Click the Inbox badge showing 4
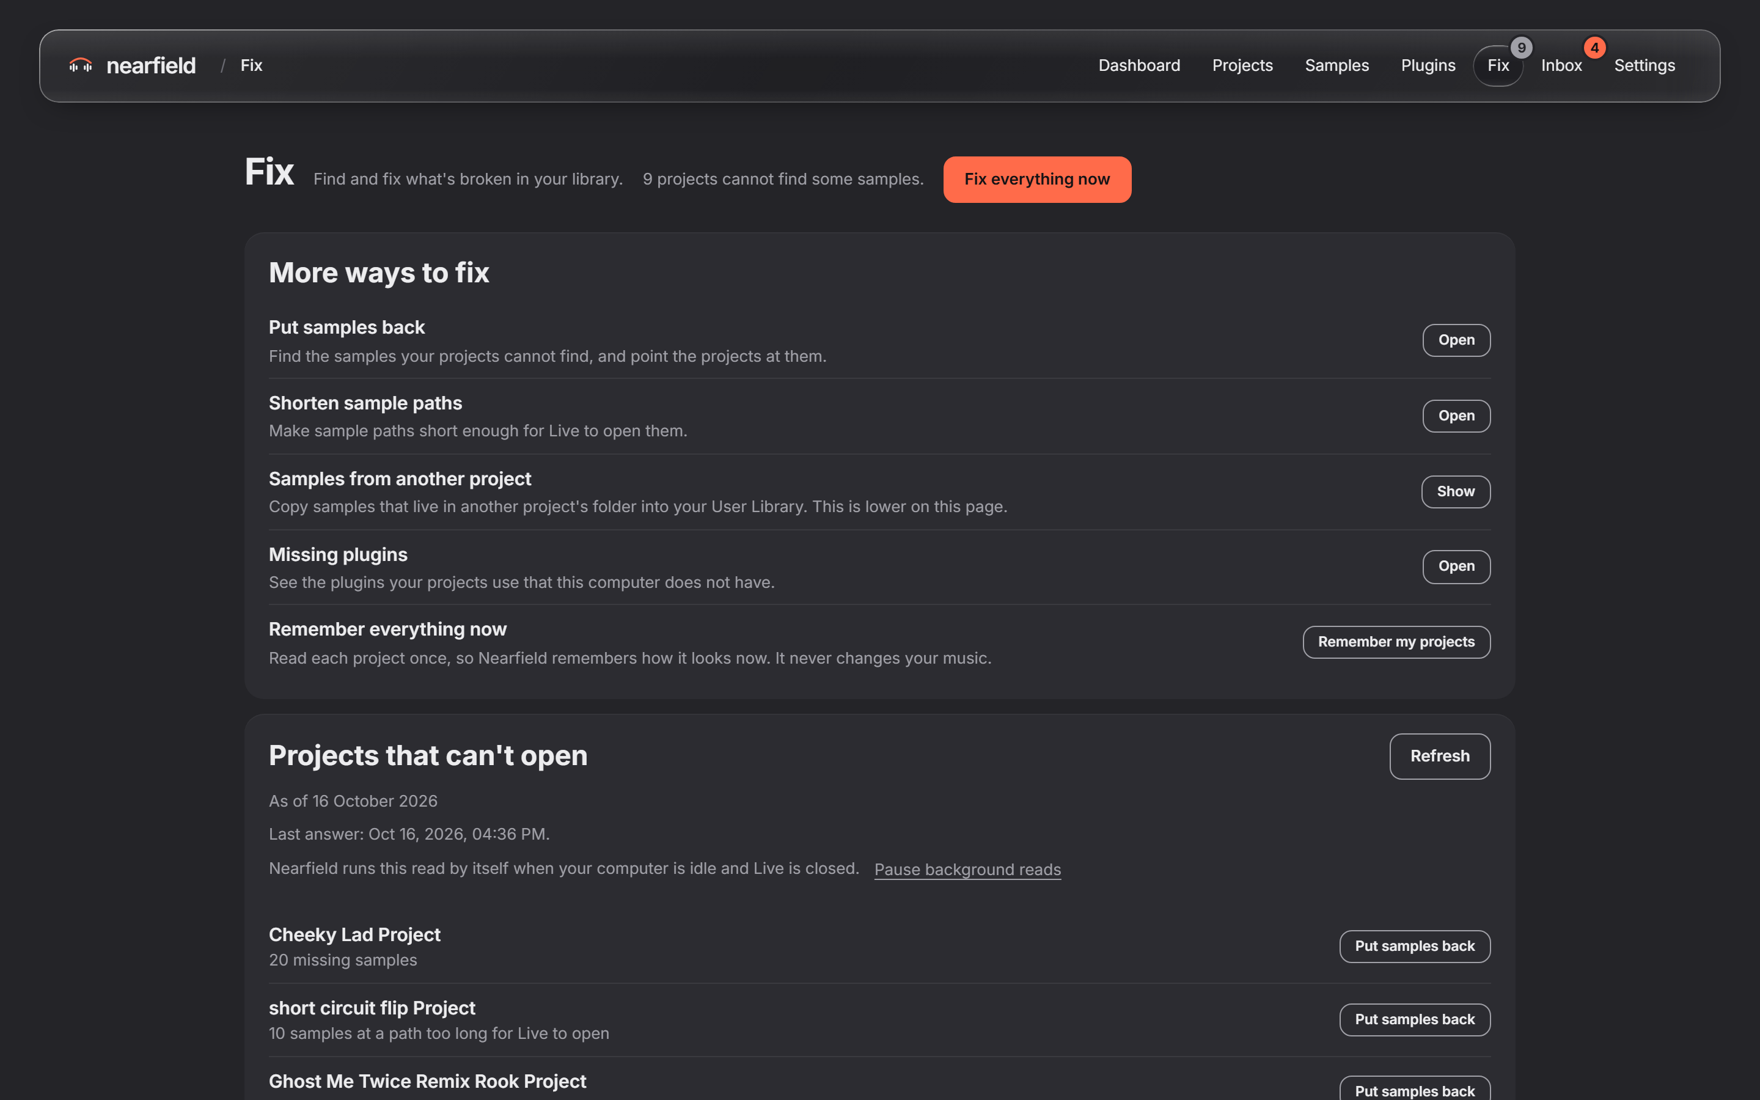Screen dimensions: 1760x1100 [1594, 48]
